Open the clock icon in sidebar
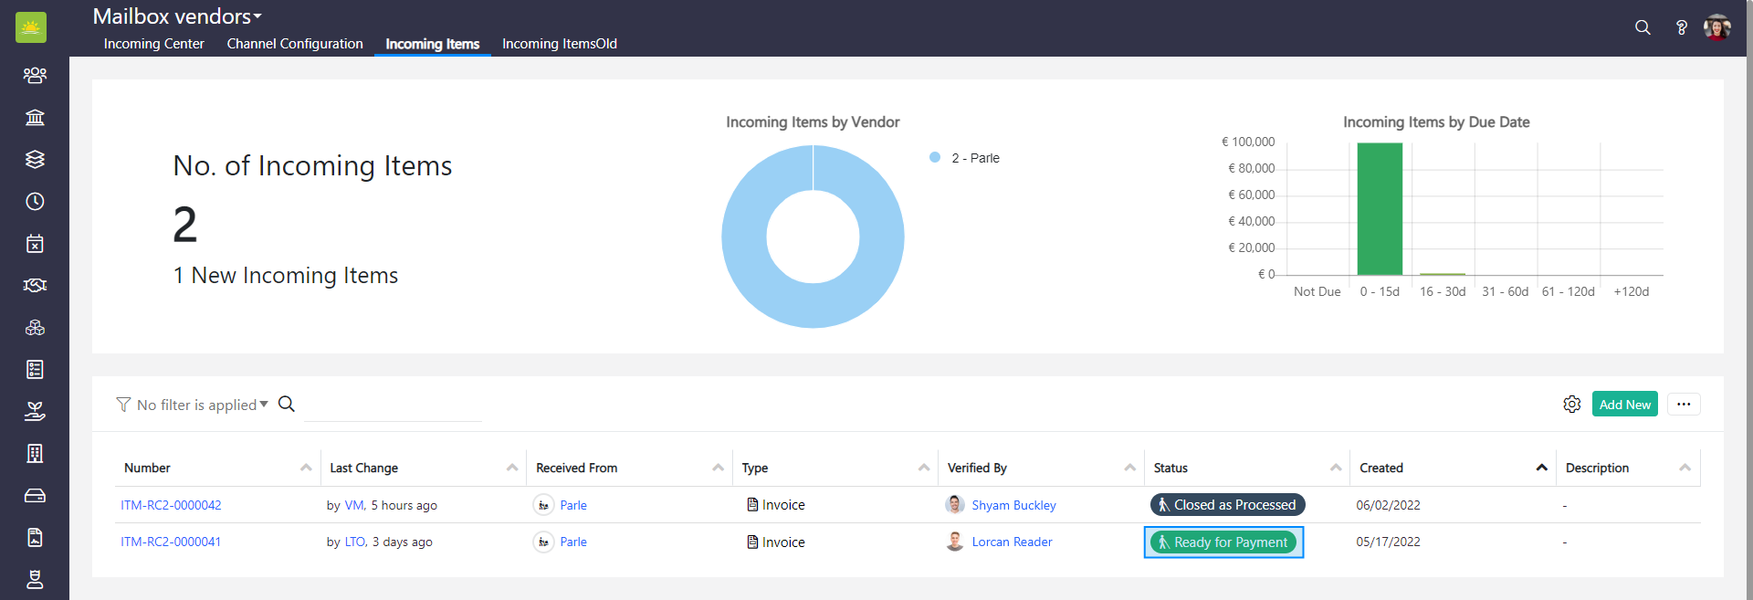The height and width of the screenshot is (600, 1753). [35, 201]
